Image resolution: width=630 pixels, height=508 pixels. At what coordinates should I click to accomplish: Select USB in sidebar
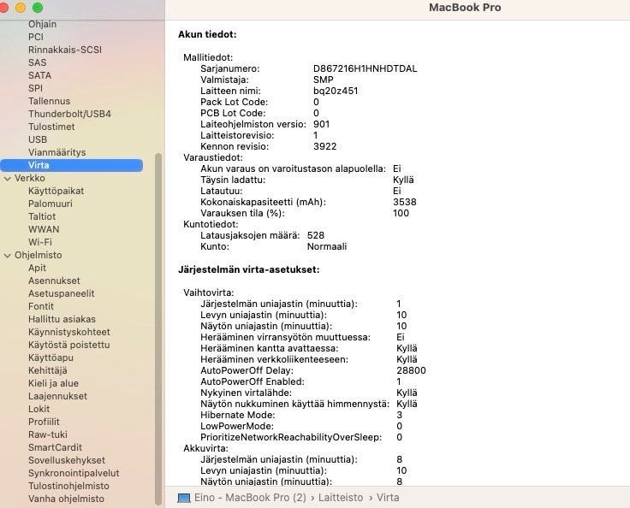coord(38,139)
